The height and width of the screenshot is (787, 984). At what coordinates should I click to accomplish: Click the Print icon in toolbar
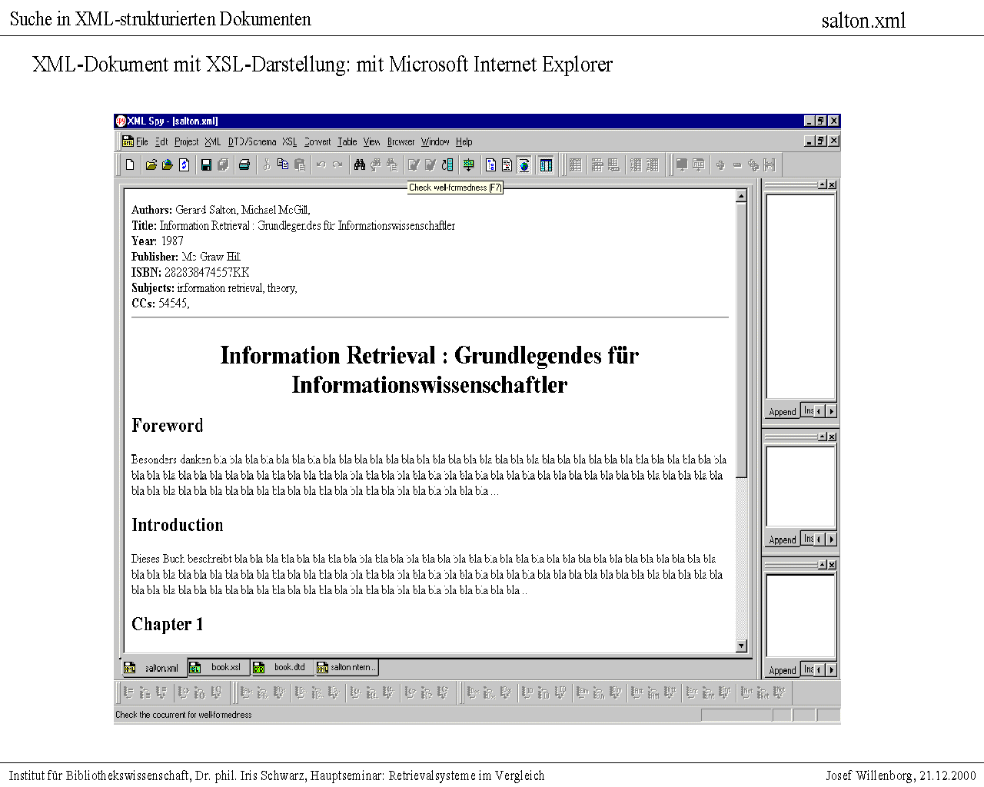click(244, 164)
